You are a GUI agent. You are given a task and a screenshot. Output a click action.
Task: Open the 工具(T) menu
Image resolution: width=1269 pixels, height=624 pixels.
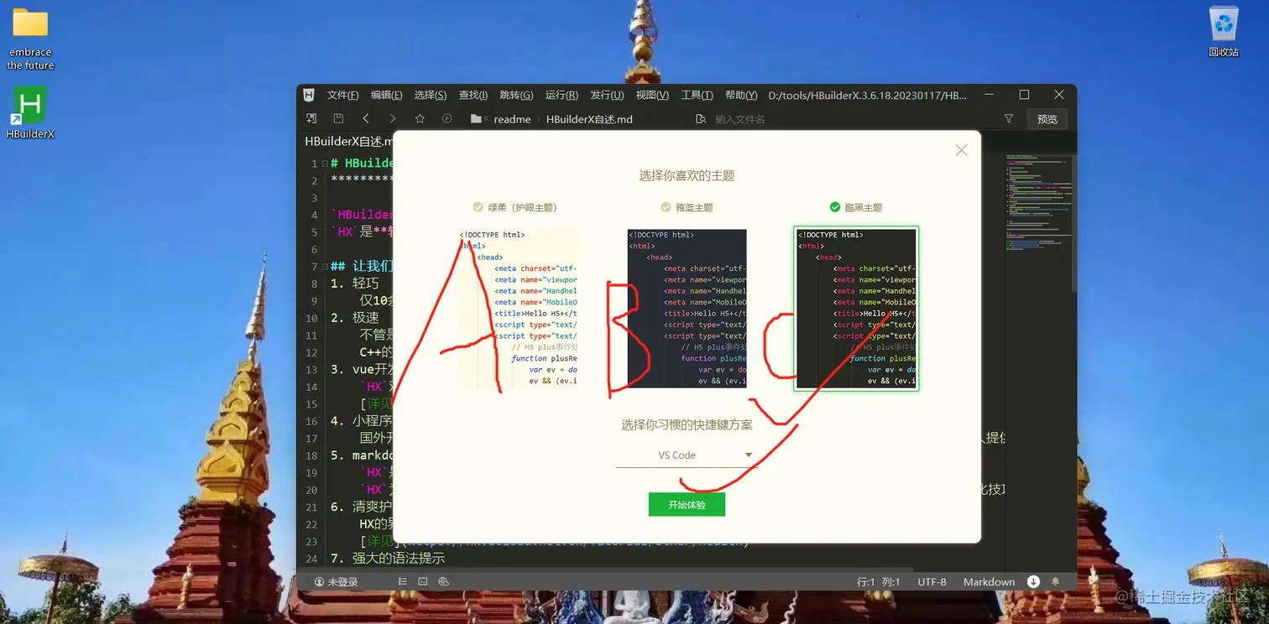coord(697,96)
